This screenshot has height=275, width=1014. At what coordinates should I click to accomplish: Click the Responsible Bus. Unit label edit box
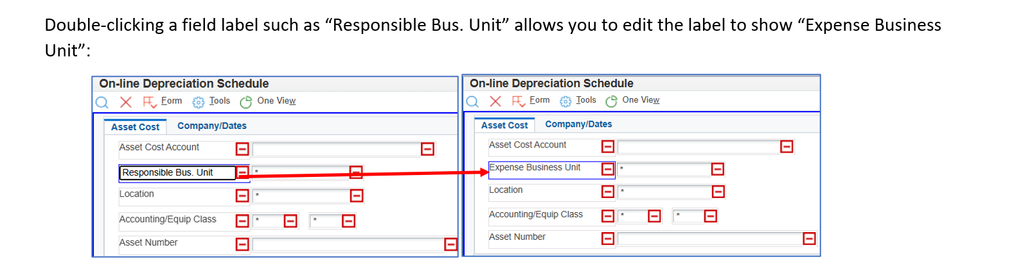click(176, 172)
